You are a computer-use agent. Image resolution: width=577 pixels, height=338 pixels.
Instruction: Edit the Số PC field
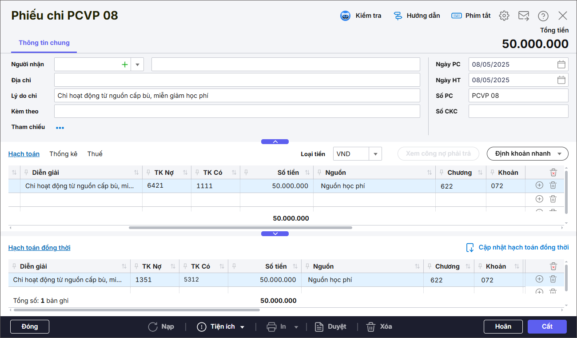click(x=518, y=96)
